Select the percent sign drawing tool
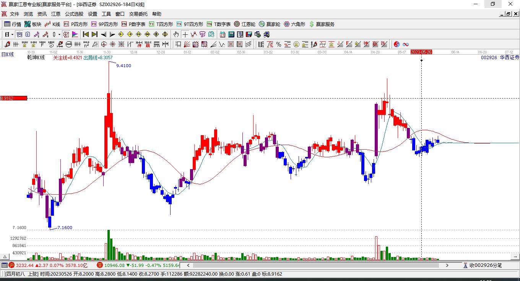Viewport: 520px width, 281px height. 279,44
